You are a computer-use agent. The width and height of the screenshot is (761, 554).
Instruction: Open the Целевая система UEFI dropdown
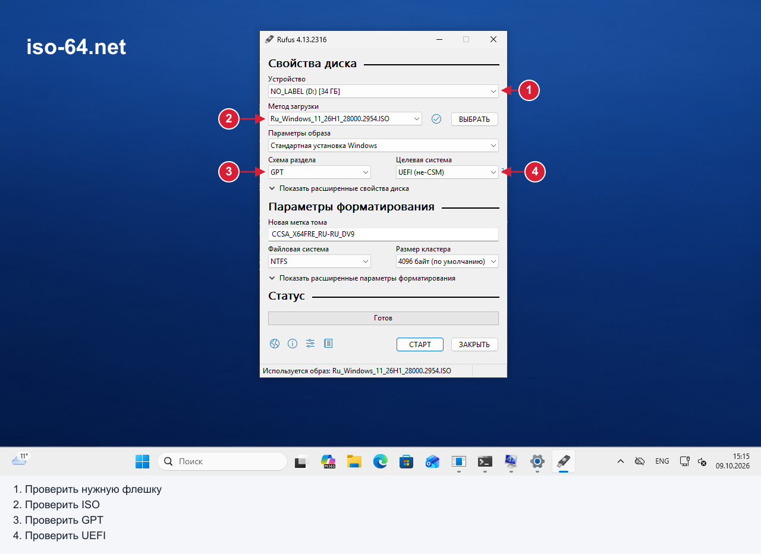[x=447, y=172]
